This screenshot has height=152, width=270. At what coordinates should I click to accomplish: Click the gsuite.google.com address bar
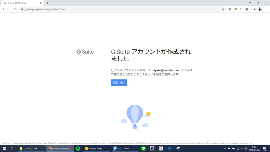(x=120, y=9)
